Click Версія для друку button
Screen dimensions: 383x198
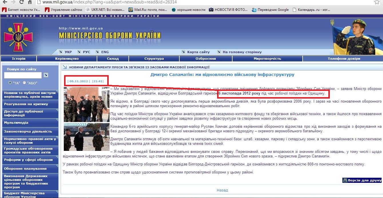[x=362, y=180]
